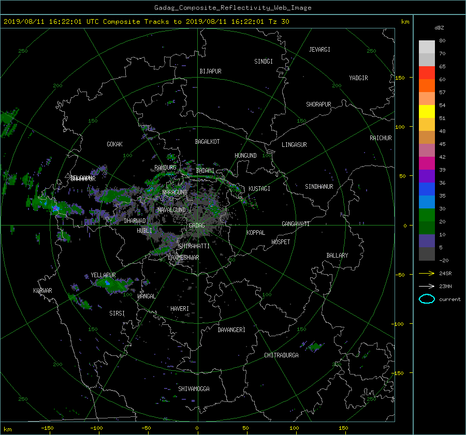Click the NARAGUND city label

tap(175, 192)
